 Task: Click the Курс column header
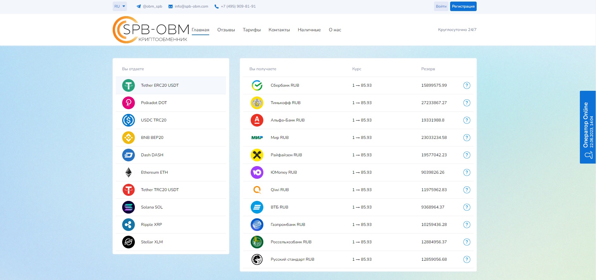tap(357, 69)
